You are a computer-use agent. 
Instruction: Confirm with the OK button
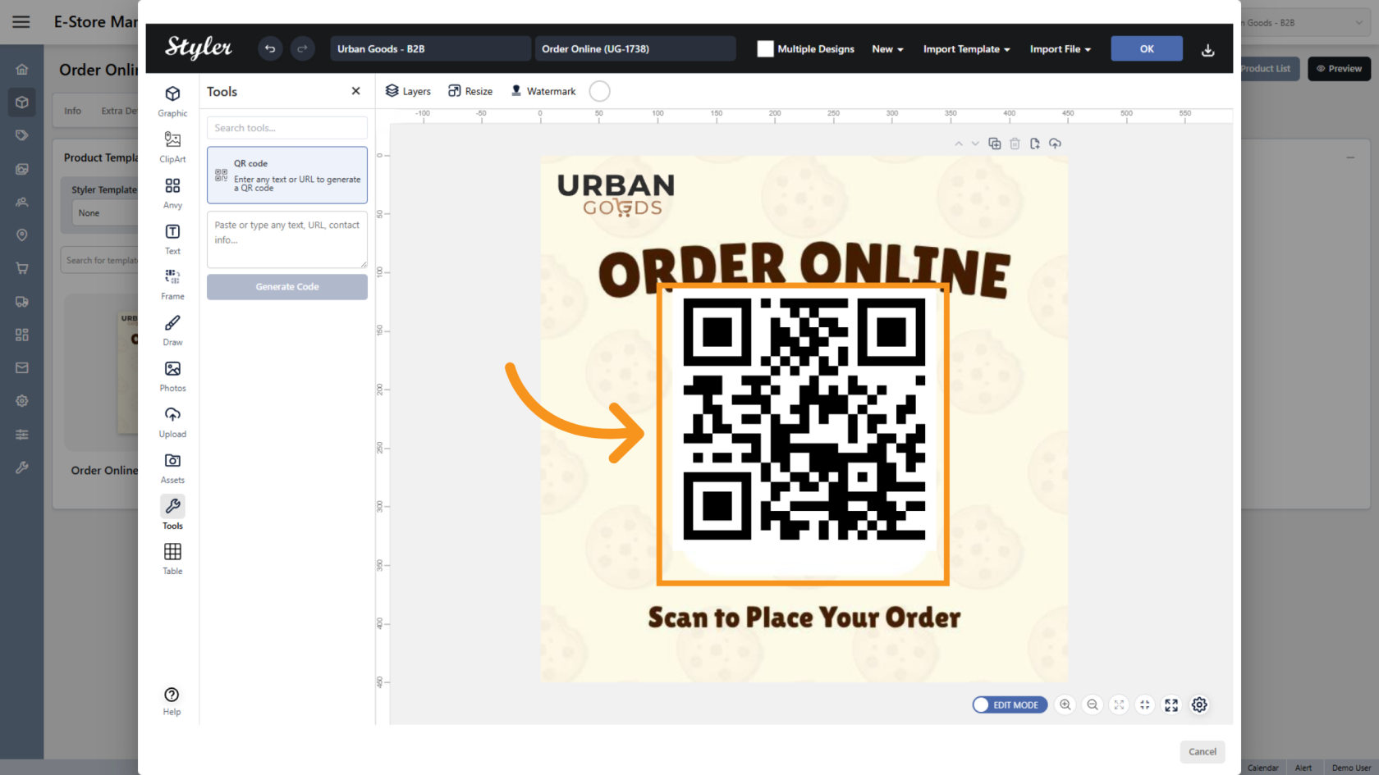(1147, 49)
